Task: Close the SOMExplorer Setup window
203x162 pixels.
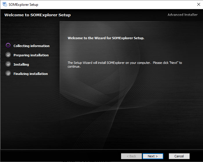Action: point(198,5)
